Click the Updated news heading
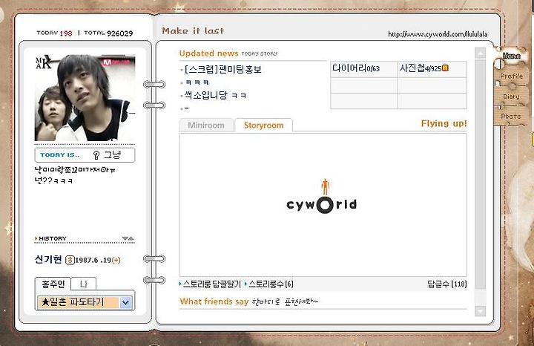This screenshot has height=346, width=534. 208,53
